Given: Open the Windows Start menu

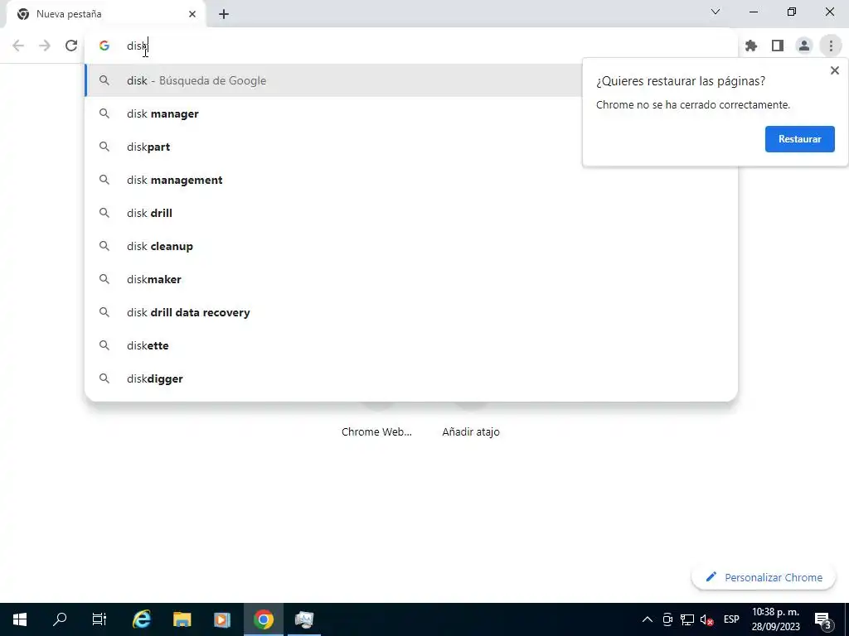Looking at the screenshot, I should 20,619.
